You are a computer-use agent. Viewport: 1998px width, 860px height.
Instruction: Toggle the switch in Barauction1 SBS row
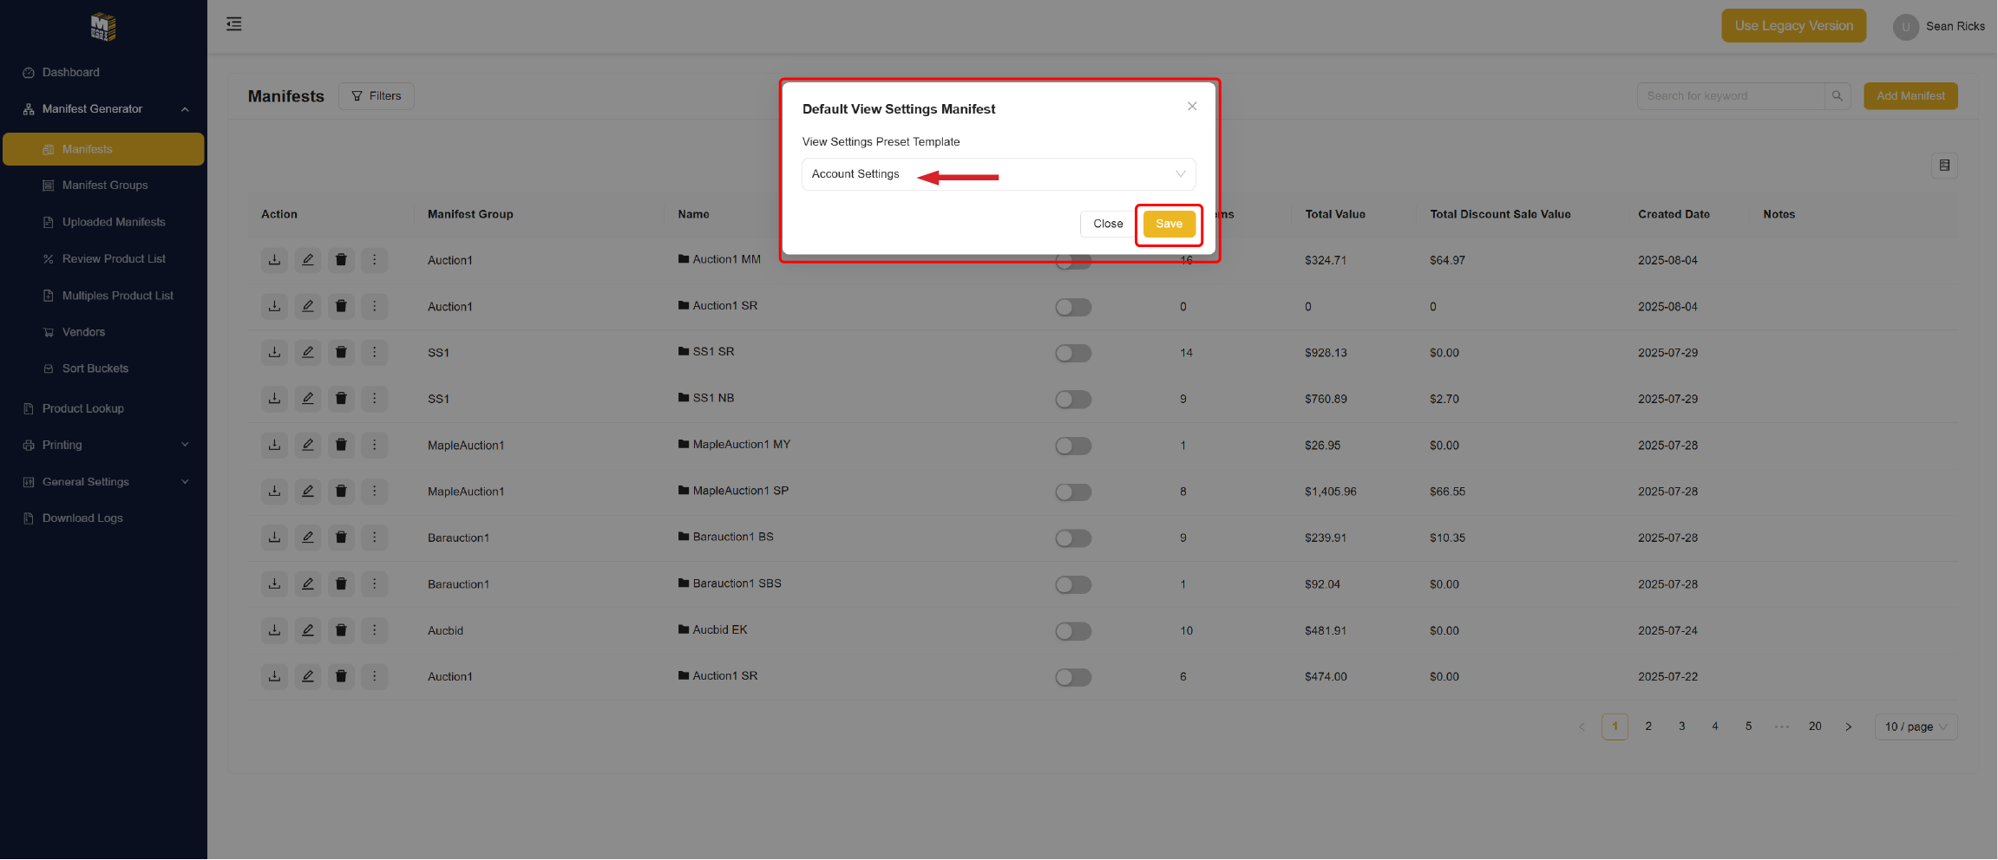coord(1073,584)
